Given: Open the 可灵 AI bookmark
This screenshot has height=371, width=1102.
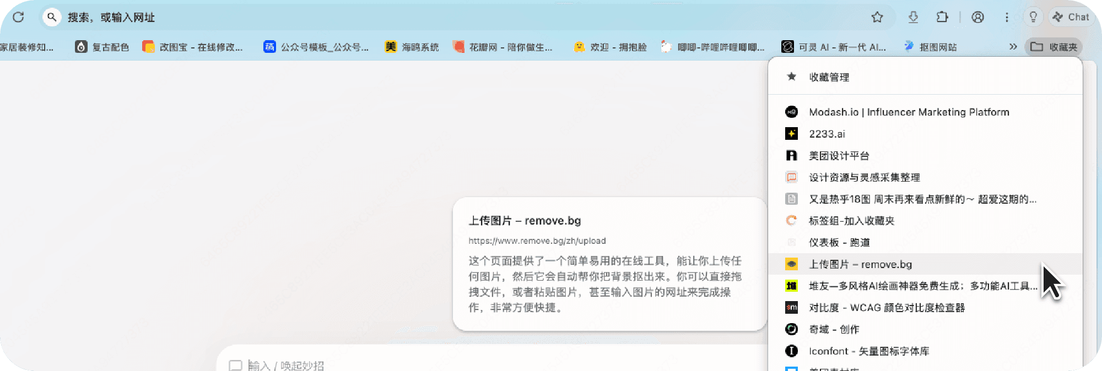Looking at the screenshot, I should pyautogui.click(x=834, y=47).
